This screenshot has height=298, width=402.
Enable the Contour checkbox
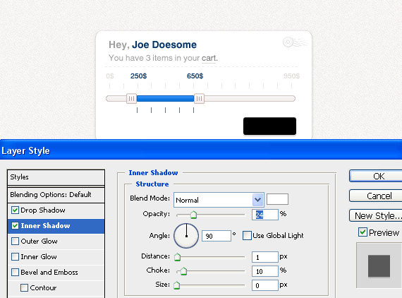coord(25,287)
